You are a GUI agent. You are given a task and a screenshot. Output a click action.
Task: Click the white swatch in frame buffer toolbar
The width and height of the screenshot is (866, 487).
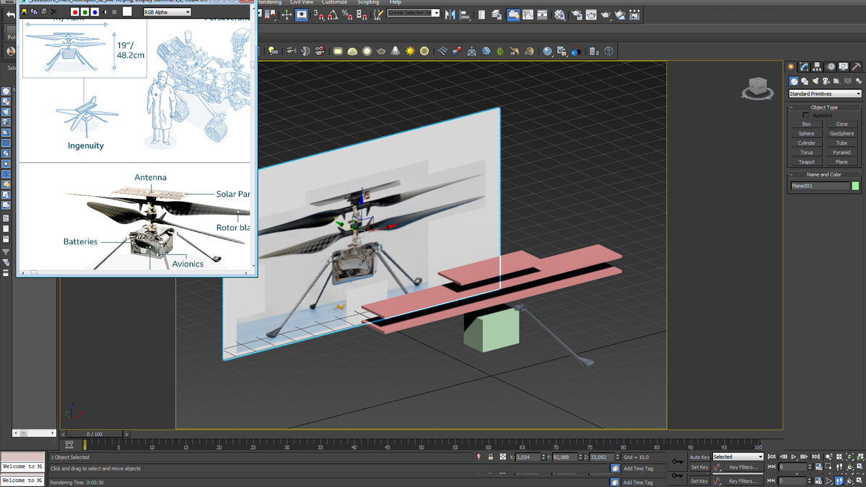point(127,12)
